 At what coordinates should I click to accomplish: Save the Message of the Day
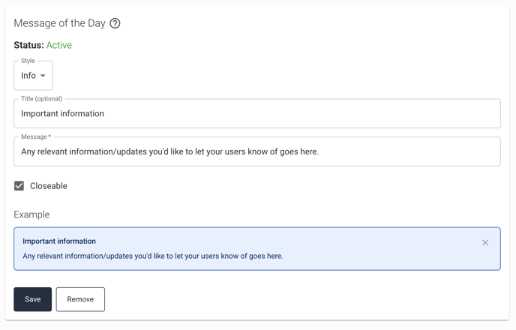(x=32, y=299)
